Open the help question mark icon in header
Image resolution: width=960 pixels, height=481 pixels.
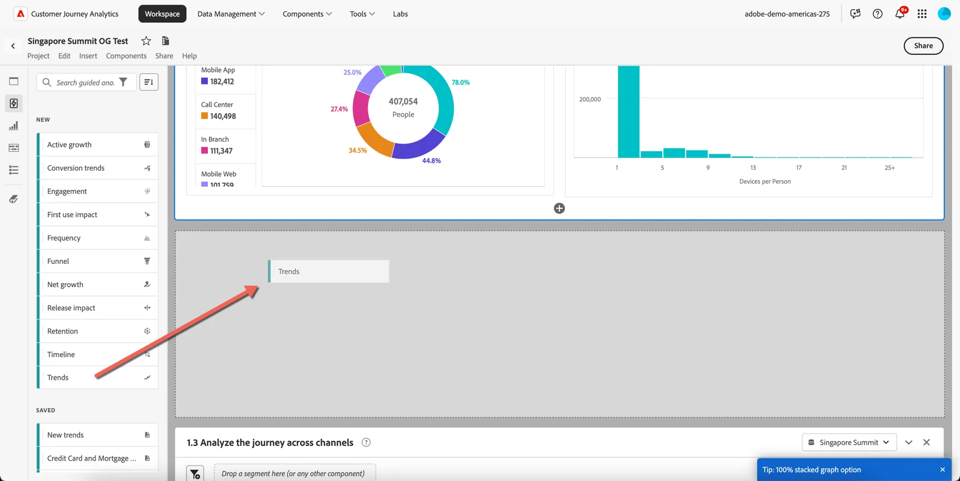tap(878, 14)
